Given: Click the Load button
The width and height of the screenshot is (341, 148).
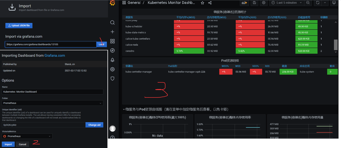Looking at the screenshot, I should pyautogui.click(x=102, y=44).
